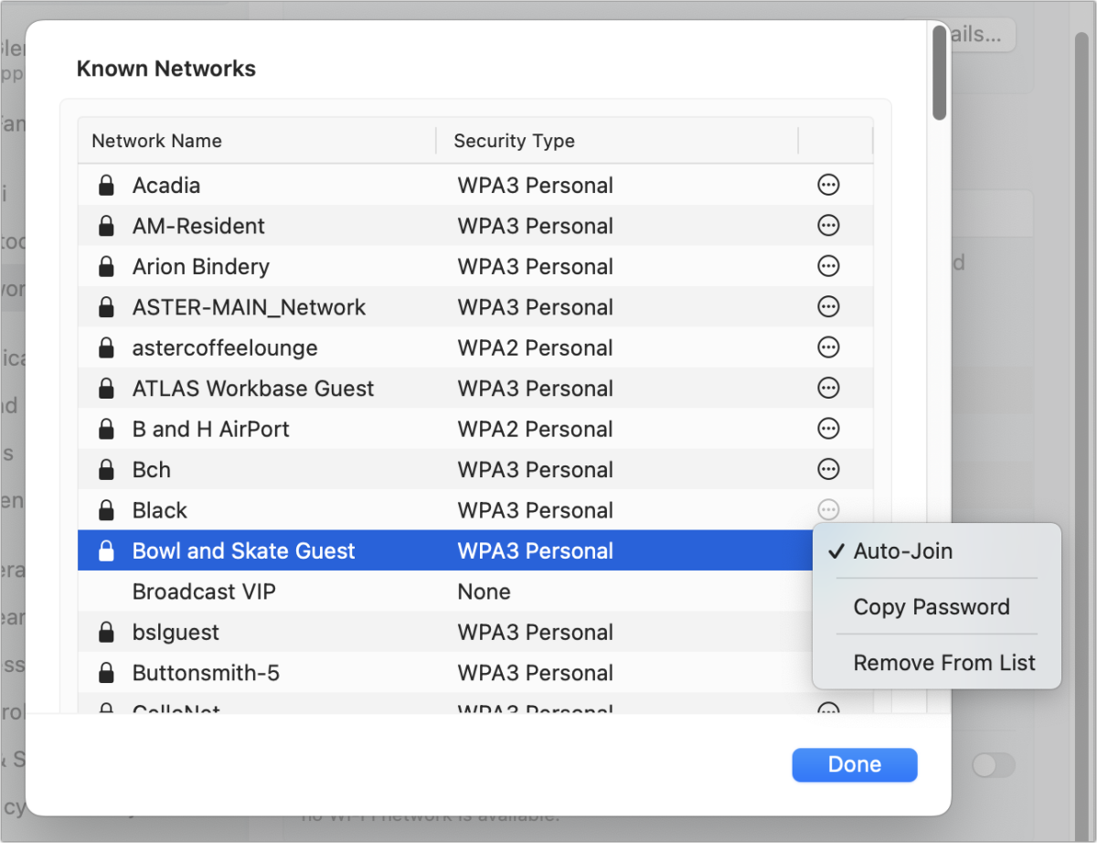Select the Buttonsmith-5 network row
The height and width of the screenshot is (843, 1097).
click(x=475, y=673)
